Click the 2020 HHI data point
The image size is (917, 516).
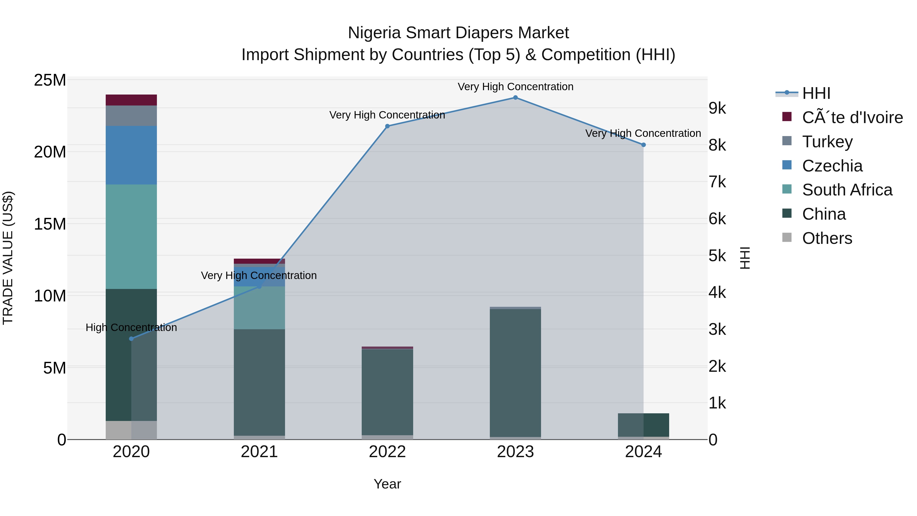131,339
